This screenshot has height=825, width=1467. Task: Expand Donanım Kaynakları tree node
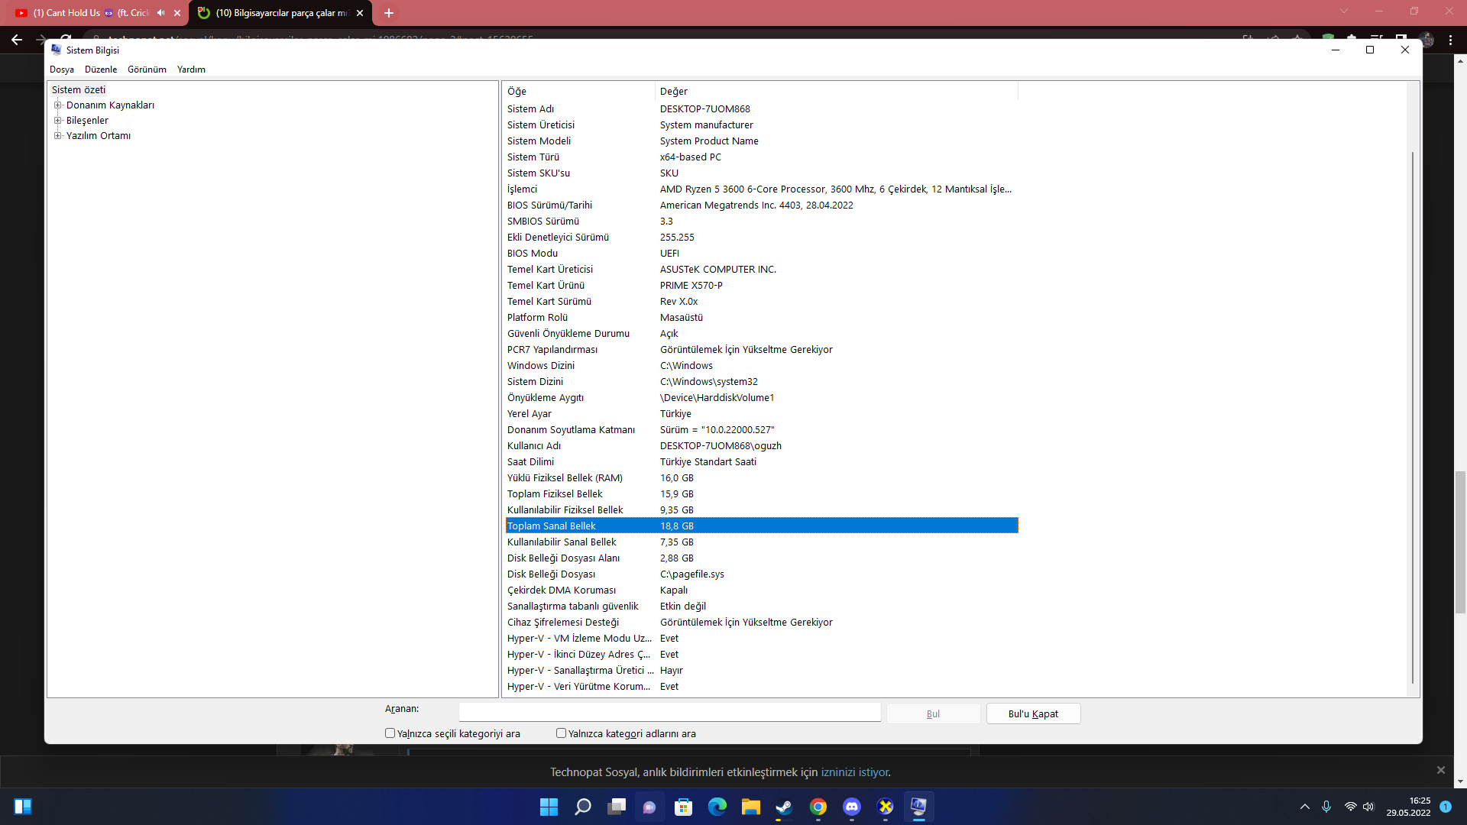pyautogui.click(x=58, y=105)
